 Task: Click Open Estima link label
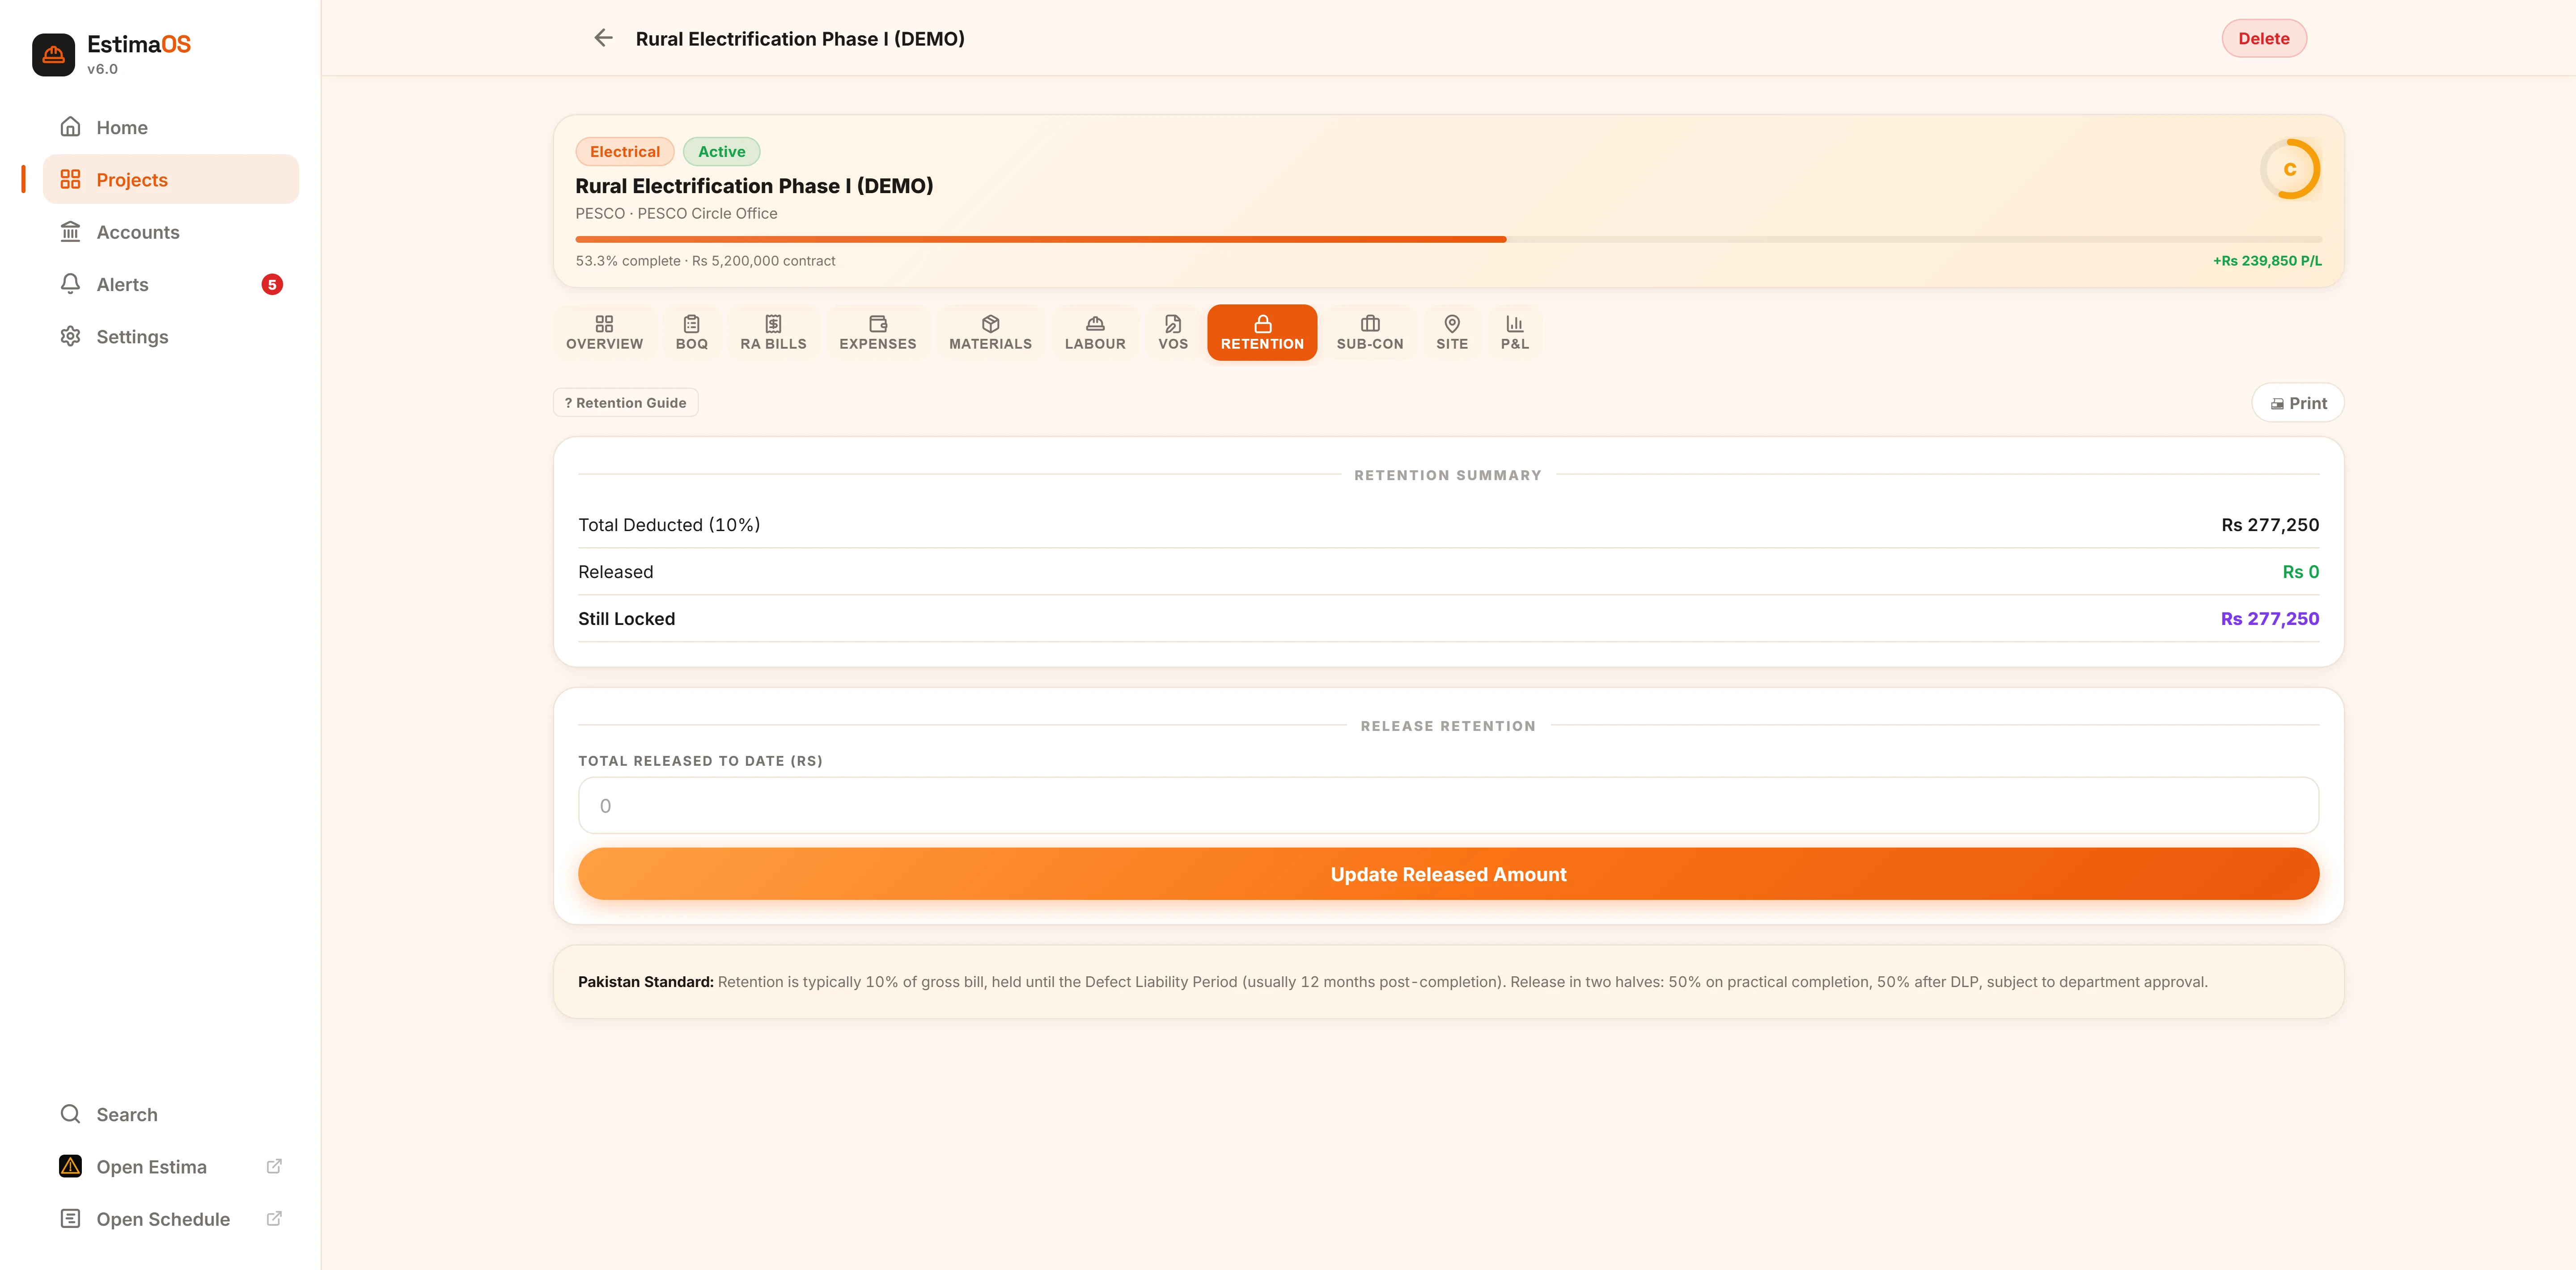click(151, 1167)
